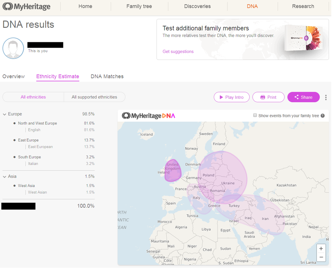332x268 pixels.
Task: Switch to the DNA Matches tab
Action: click(x=107, y=76)
